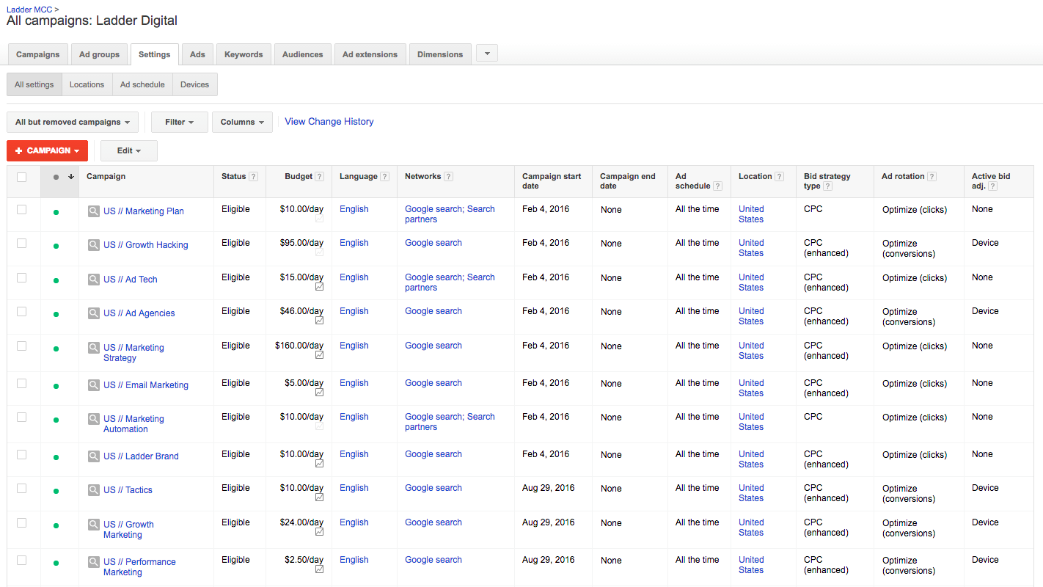Open the Ad schedule settings tab
Image resolution: width=1043 pixels, height=587 pixels.
(x=142, y=84)
